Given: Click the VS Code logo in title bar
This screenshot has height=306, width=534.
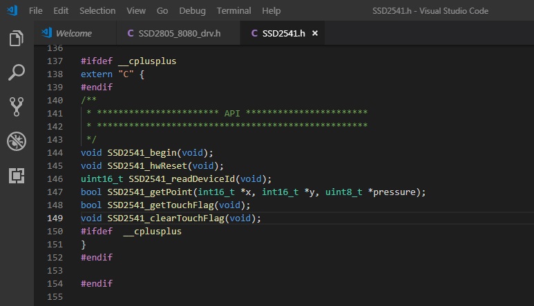Looking at the screenshot, I should tap(12, 11).
